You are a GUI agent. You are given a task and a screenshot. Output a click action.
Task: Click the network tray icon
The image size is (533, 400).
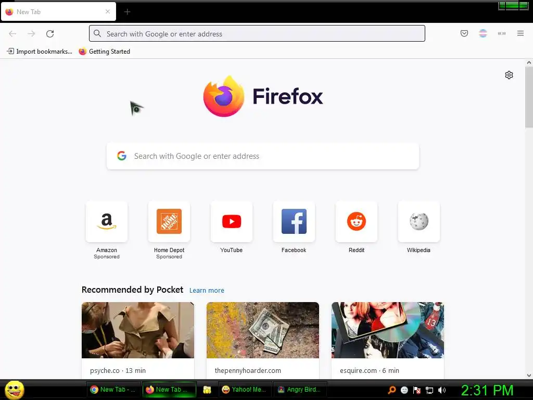[429, 390]
